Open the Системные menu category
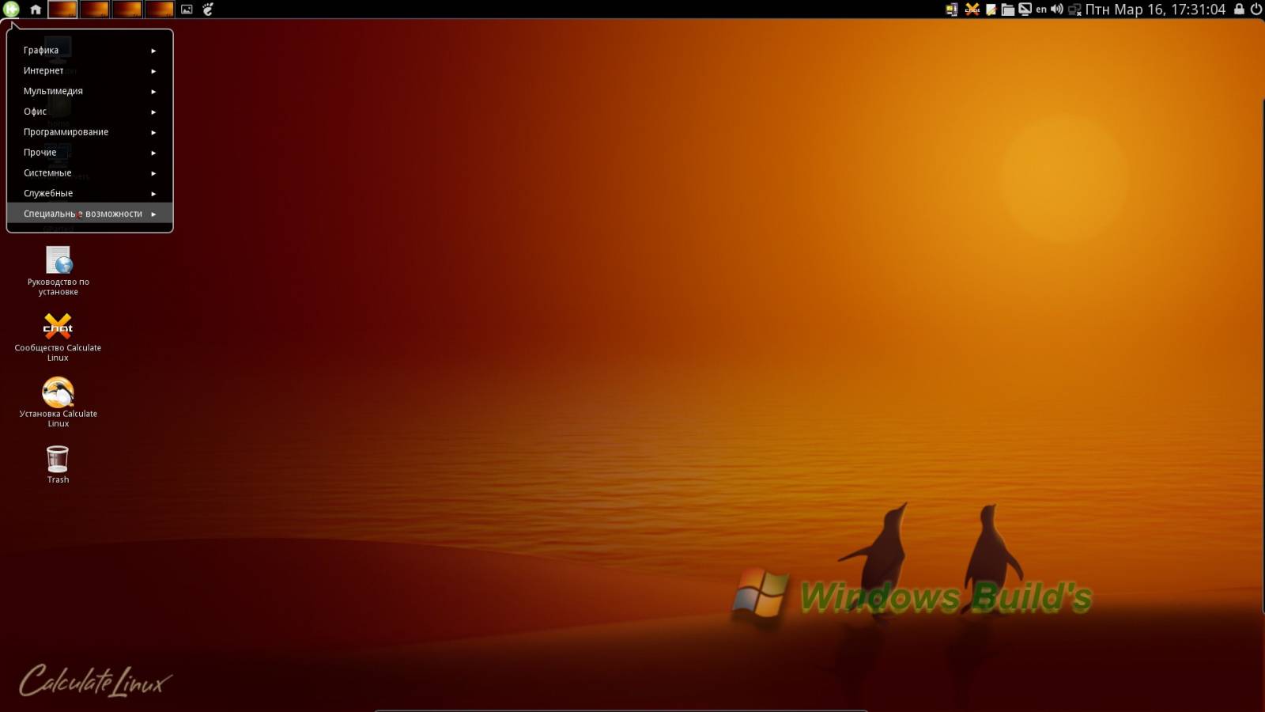This screenshot has width=1265, height=712. pos(89,172)
